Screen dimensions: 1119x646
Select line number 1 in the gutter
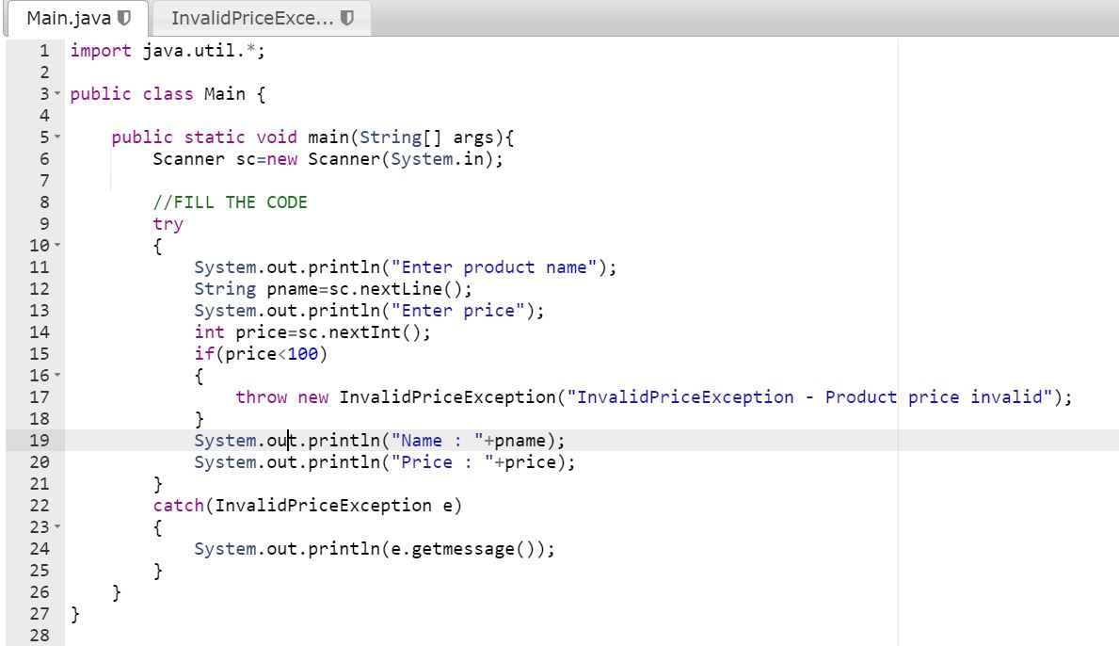tap(44, 51)
